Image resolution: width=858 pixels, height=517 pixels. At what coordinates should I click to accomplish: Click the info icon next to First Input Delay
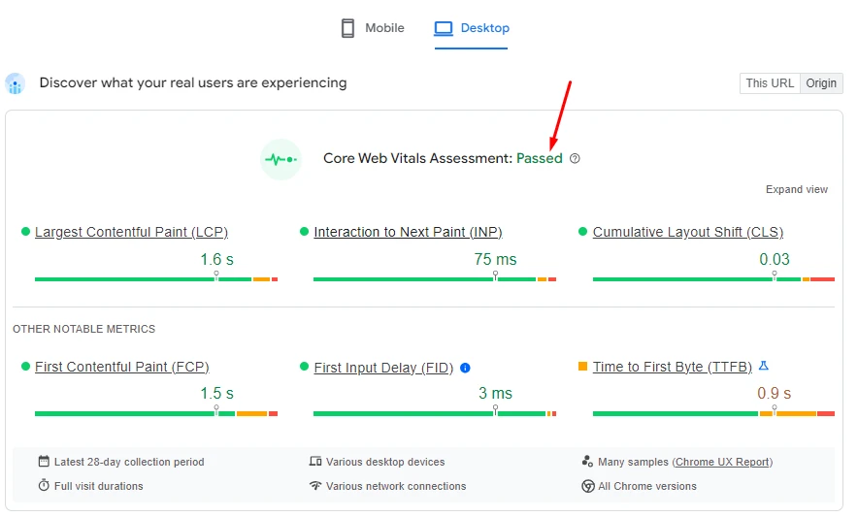[x=465, y=368]
